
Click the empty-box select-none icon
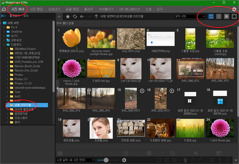point(159,160)
